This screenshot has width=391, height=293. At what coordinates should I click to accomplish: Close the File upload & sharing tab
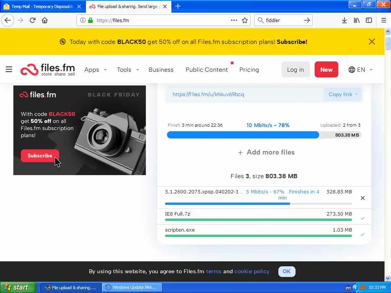[x=165, y=6]
